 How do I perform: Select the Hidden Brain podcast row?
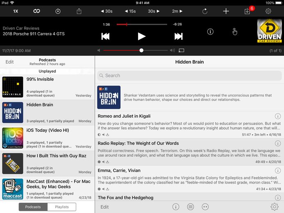pyautogui.click(x=47, y=113)
